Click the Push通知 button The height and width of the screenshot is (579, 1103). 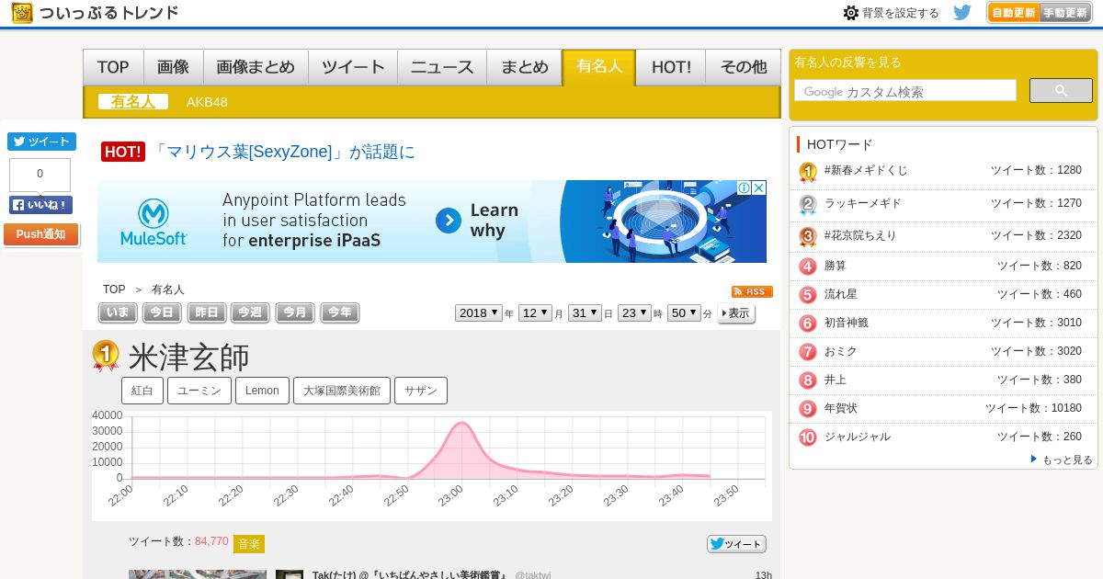[40, 234]
